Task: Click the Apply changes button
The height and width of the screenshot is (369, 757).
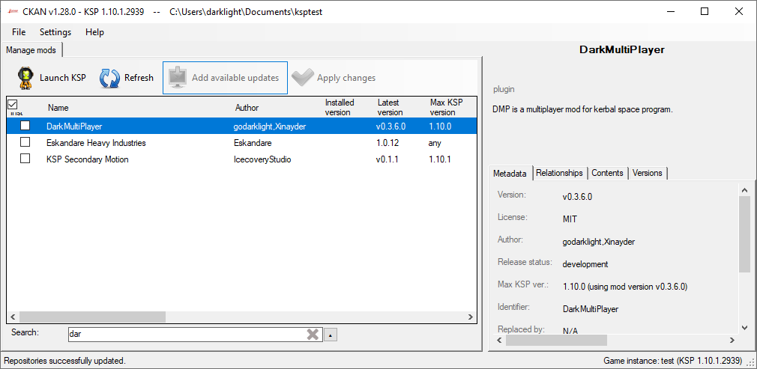Action: (x=334, y=78)
